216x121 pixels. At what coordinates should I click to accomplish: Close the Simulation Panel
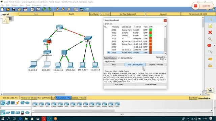pyautogui.click(x=165, y=21)
